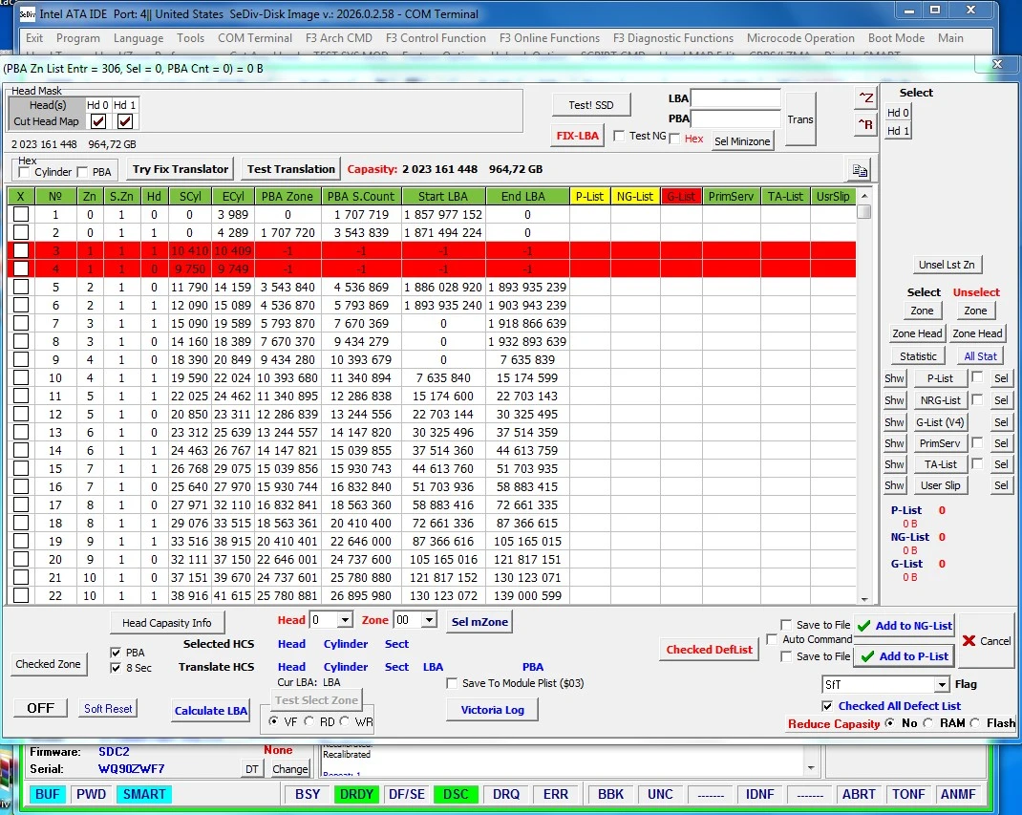
Task: Click Shw button beside G-List (V4)
Action: tap(894, 422)
